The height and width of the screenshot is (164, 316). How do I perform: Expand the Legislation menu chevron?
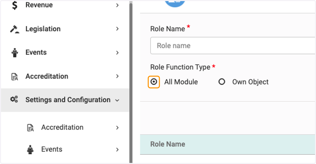click(117, 29)
